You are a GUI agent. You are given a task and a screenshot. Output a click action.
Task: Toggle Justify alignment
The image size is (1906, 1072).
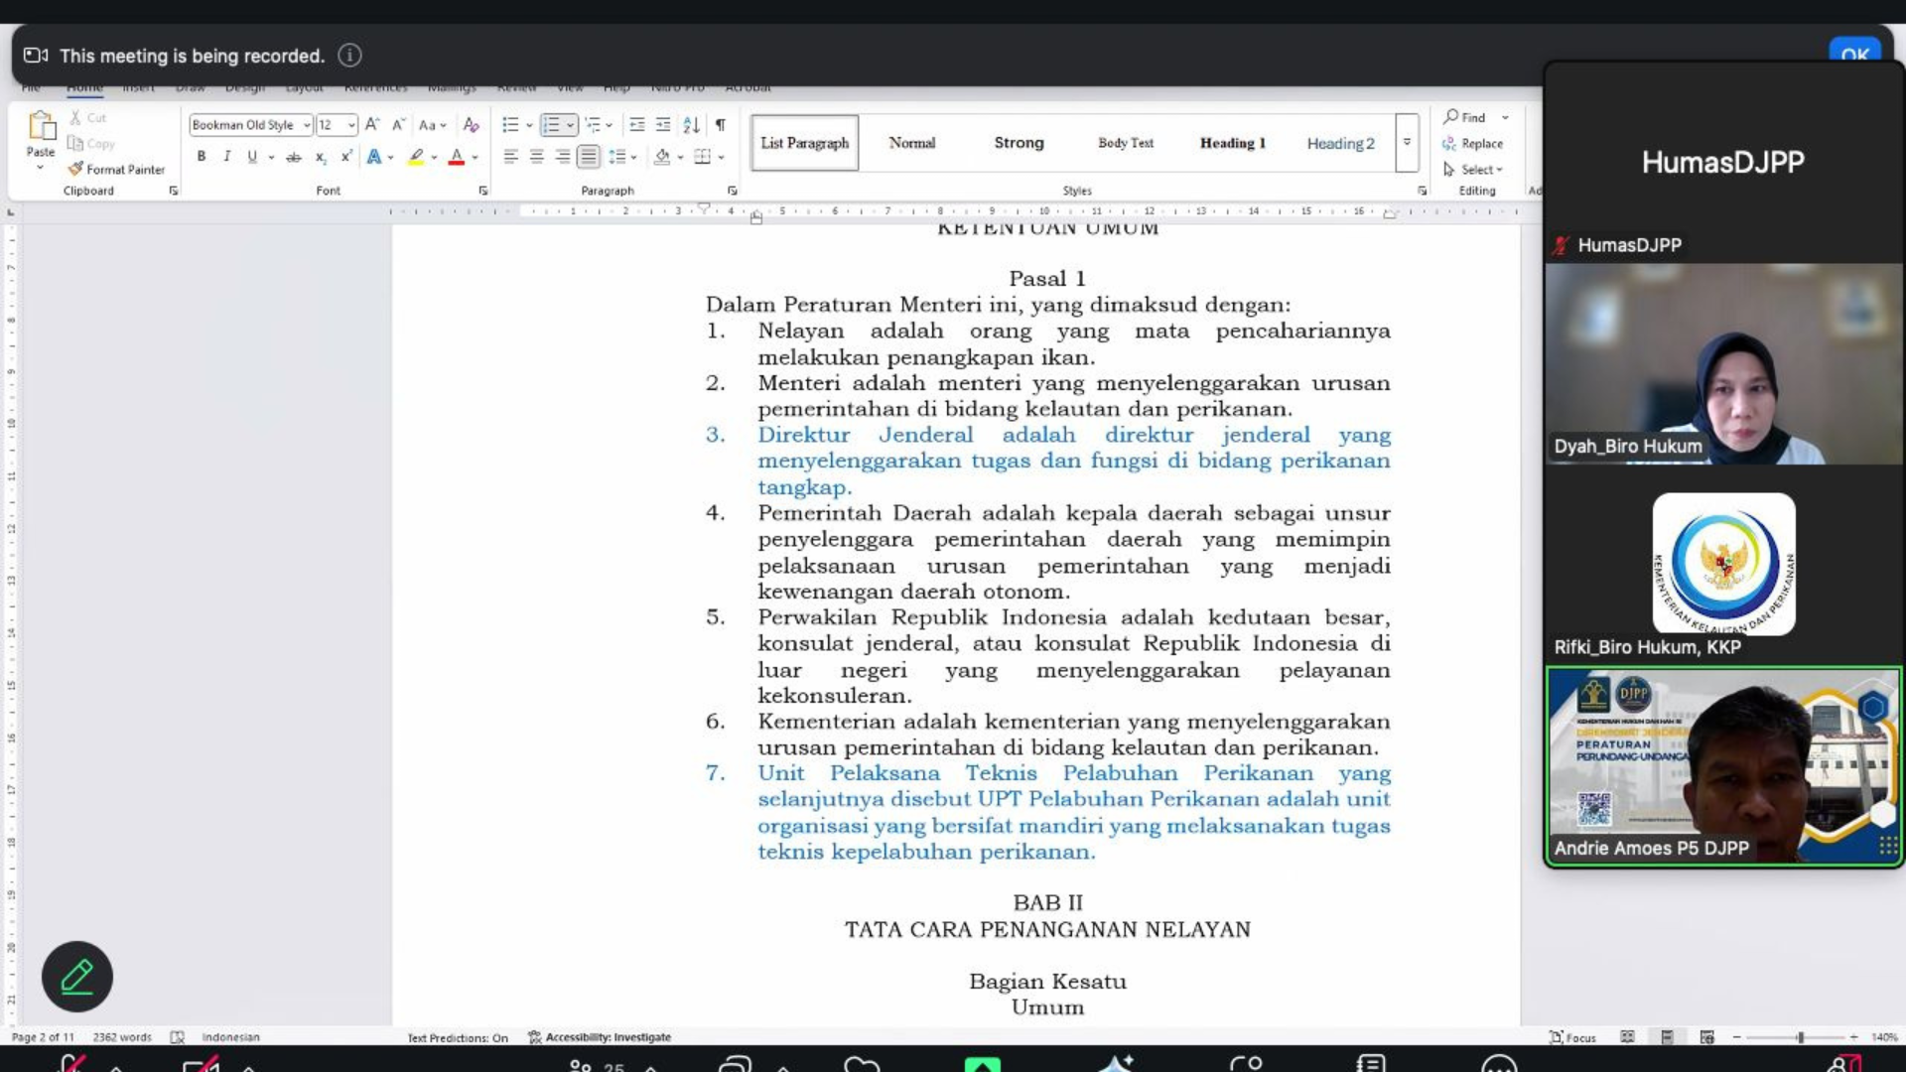589,157
